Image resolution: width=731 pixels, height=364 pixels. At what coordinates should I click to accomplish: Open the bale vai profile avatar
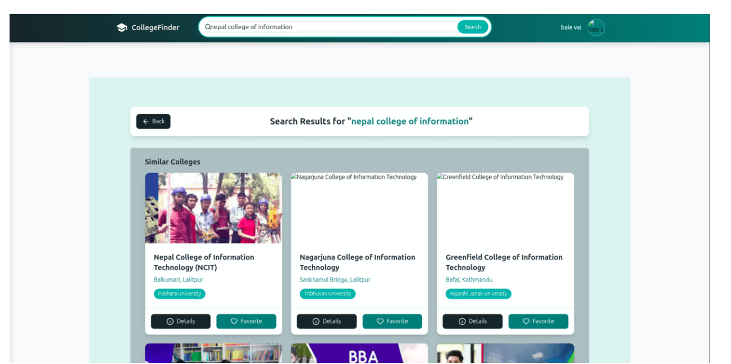[x=596, y=27]
